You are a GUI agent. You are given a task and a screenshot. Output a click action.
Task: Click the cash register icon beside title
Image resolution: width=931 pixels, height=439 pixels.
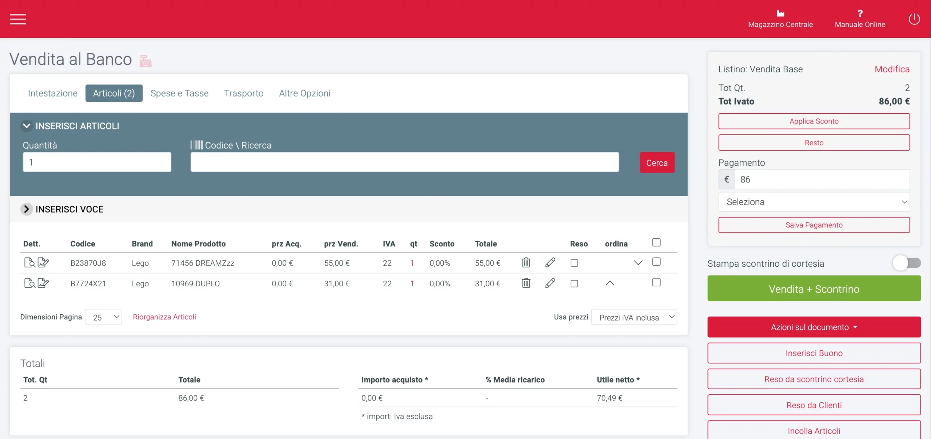145,61
